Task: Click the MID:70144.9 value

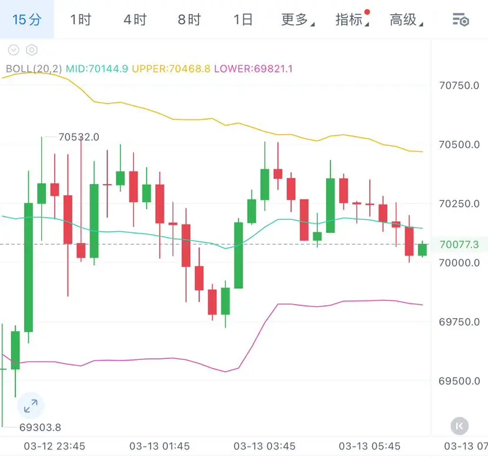Action: [97, 69]
